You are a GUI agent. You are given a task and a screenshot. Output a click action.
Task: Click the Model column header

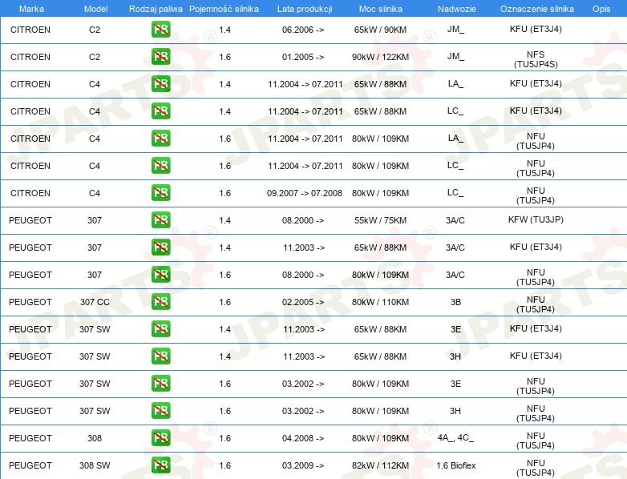point(95,9)
